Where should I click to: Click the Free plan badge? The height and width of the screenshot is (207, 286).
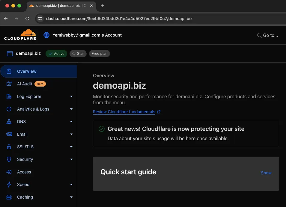(99, 54)
